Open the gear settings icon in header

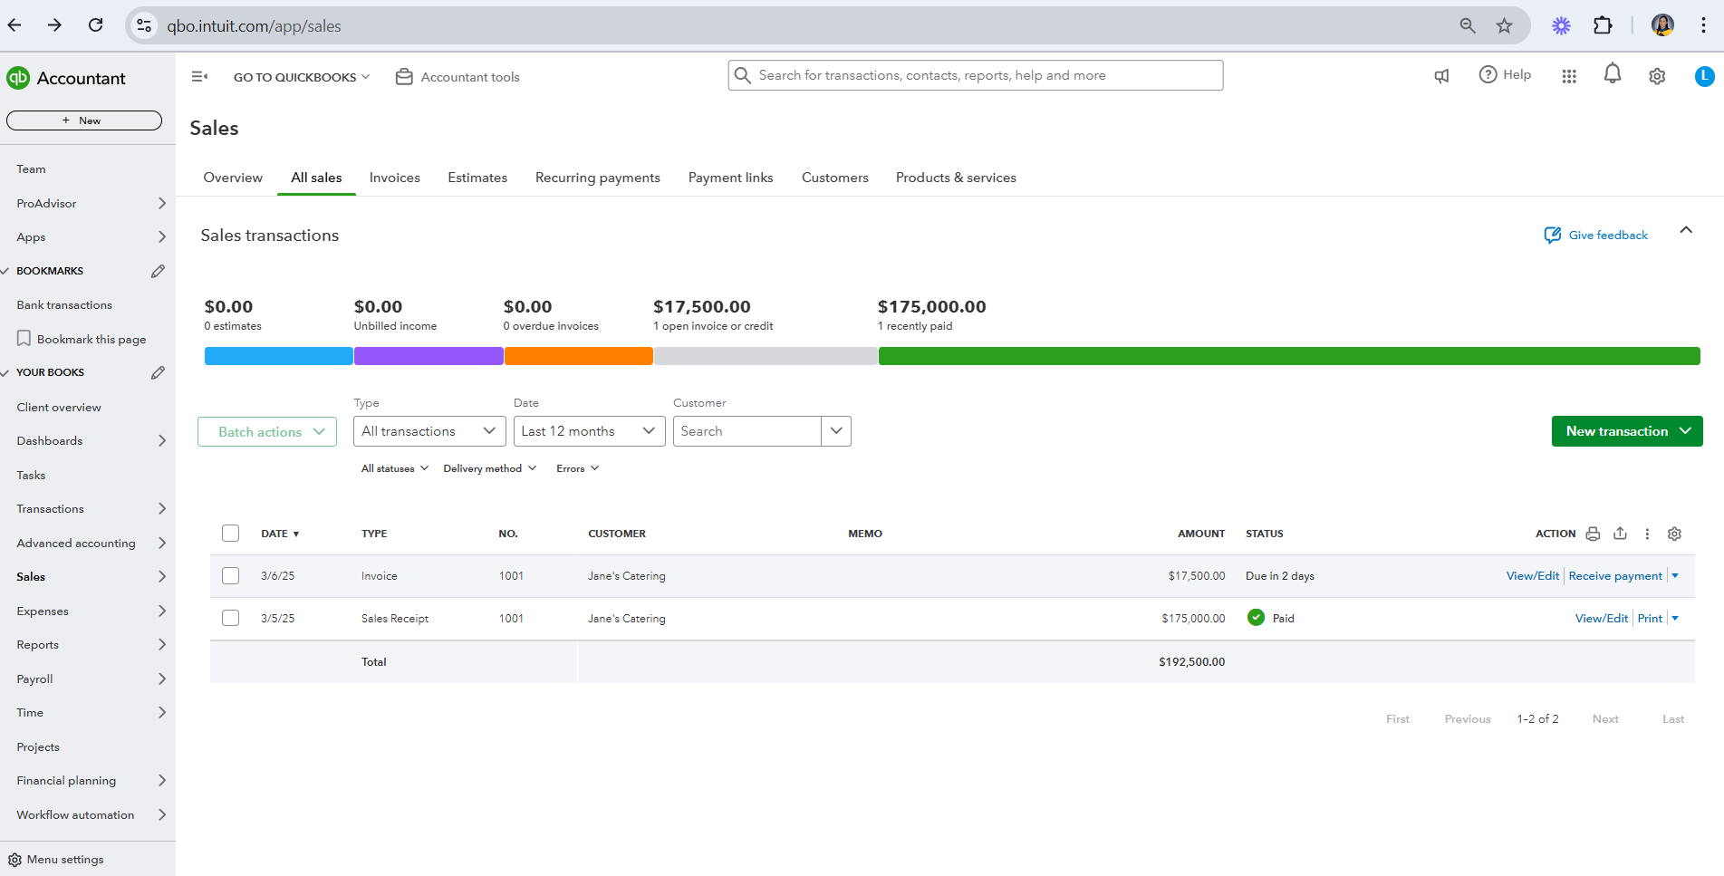click(1657, 76)
